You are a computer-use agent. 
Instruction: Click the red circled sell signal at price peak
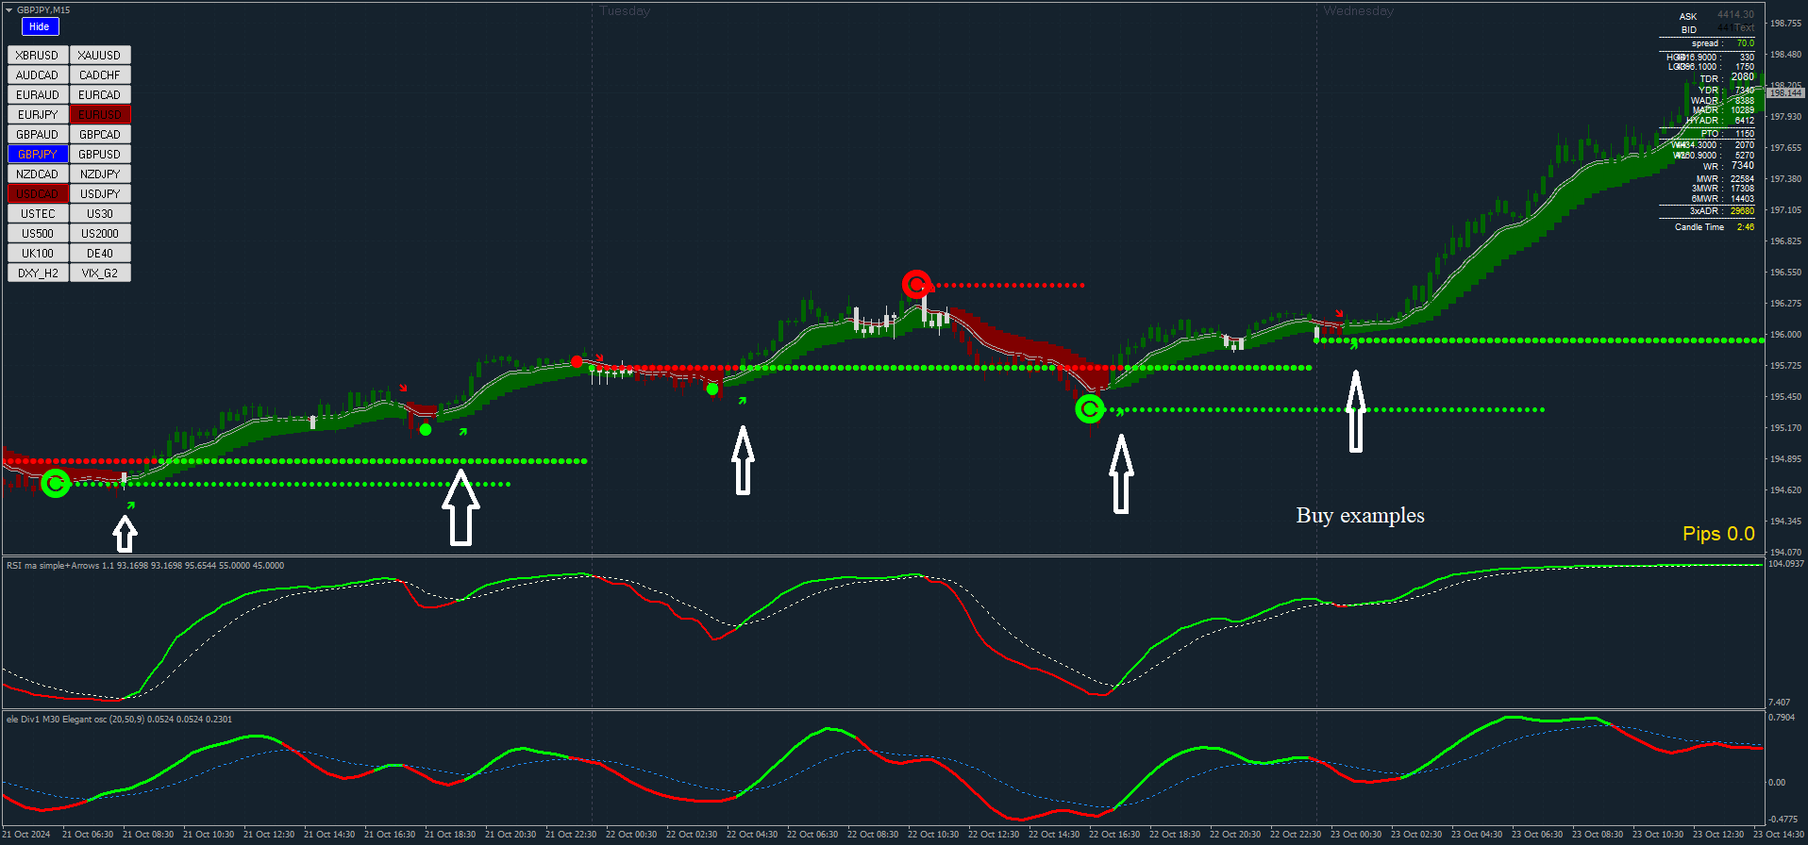pos(916,284)
